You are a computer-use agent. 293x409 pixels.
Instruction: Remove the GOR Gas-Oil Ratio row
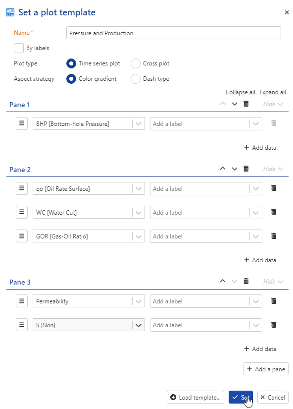(x=274, y=236)
